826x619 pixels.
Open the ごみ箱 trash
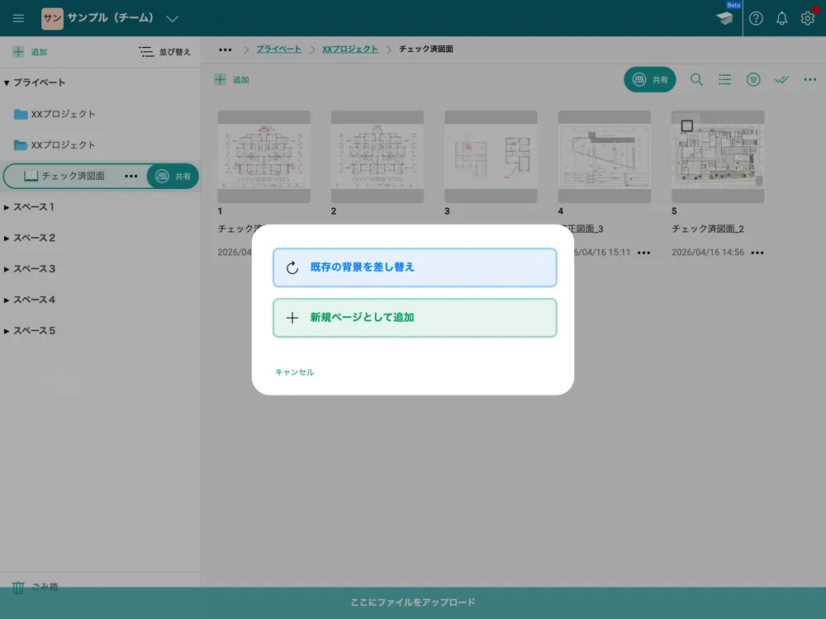[35, 586]
